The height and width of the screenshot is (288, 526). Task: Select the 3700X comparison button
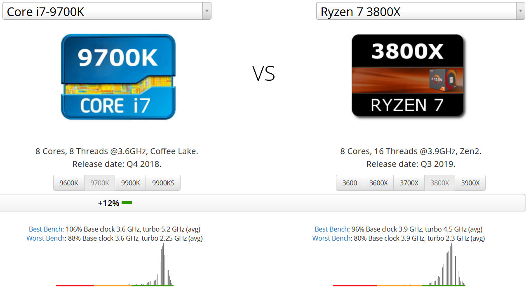coord(409,183)
